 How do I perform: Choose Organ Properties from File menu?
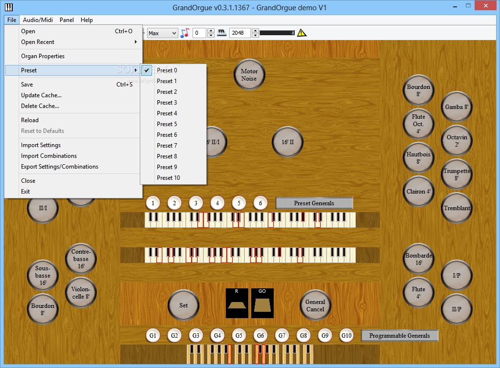pyautogui.click(x=73, y=56)
